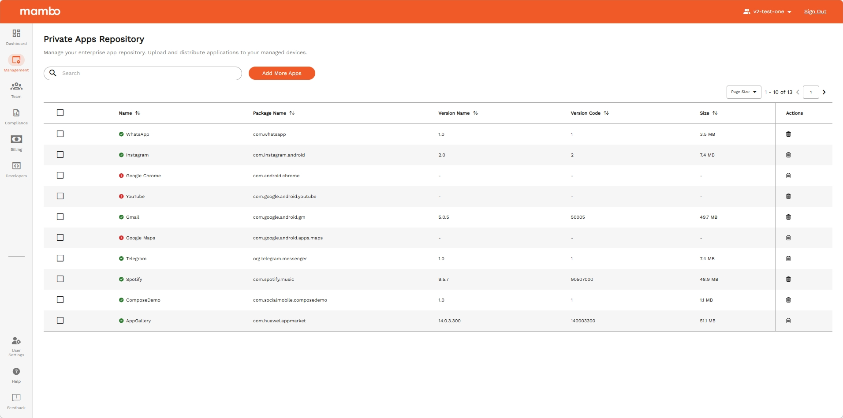The width and height of the screenshot is (843, 418).
Task: Click the com.spotify.music package name
Action: tap(273, 280)
